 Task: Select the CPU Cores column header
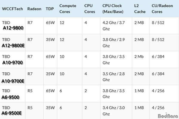pyautogui.click(x=89, y=9)
